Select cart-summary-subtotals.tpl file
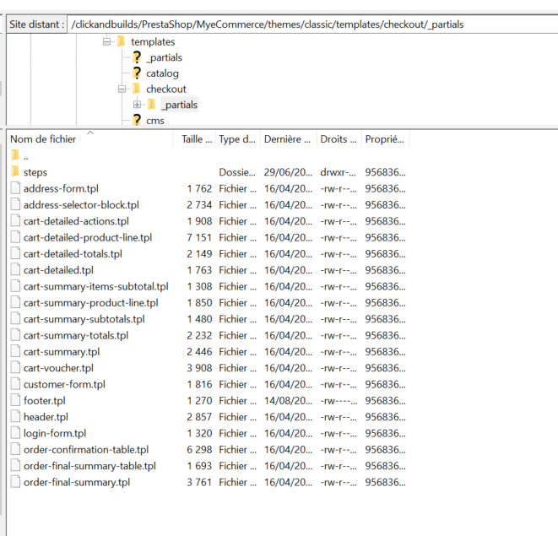The image size is (558, 536). pyautogui.click(x=84, y=319)
